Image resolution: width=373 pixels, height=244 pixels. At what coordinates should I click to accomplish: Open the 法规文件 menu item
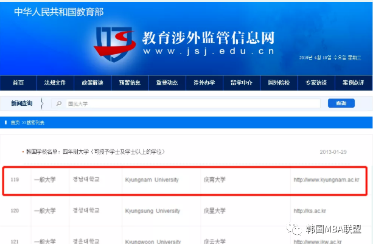[x=55, y=83]
